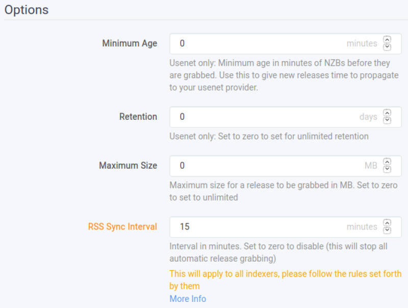Click the RSS Sync Interval label
Viewport: 408px width, 308px height.
tap(122, 226)
